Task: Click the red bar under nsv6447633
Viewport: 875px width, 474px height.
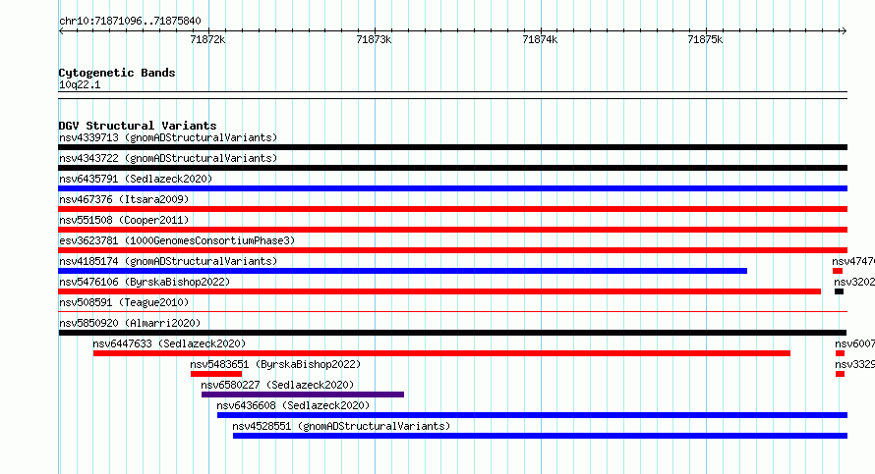Action: point(441,353)
